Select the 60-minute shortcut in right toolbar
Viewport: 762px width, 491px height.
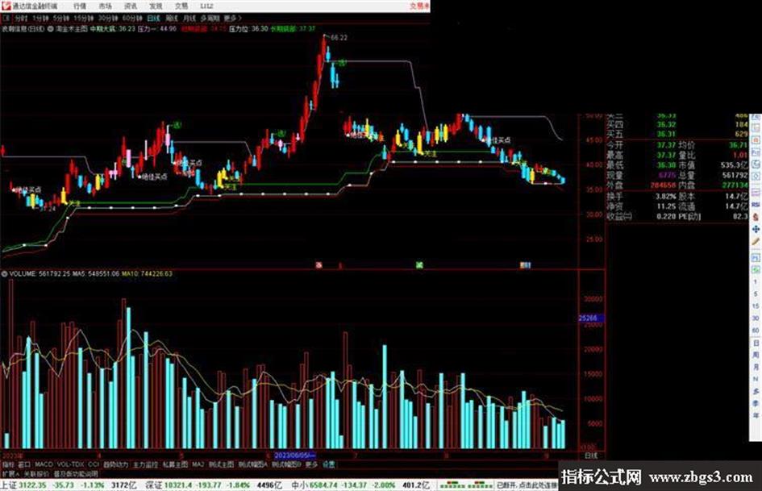[756, 331]
